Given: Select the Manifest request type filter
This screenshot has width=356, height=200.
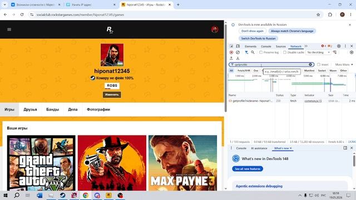Looking at the screenshot, I should 309,71.
